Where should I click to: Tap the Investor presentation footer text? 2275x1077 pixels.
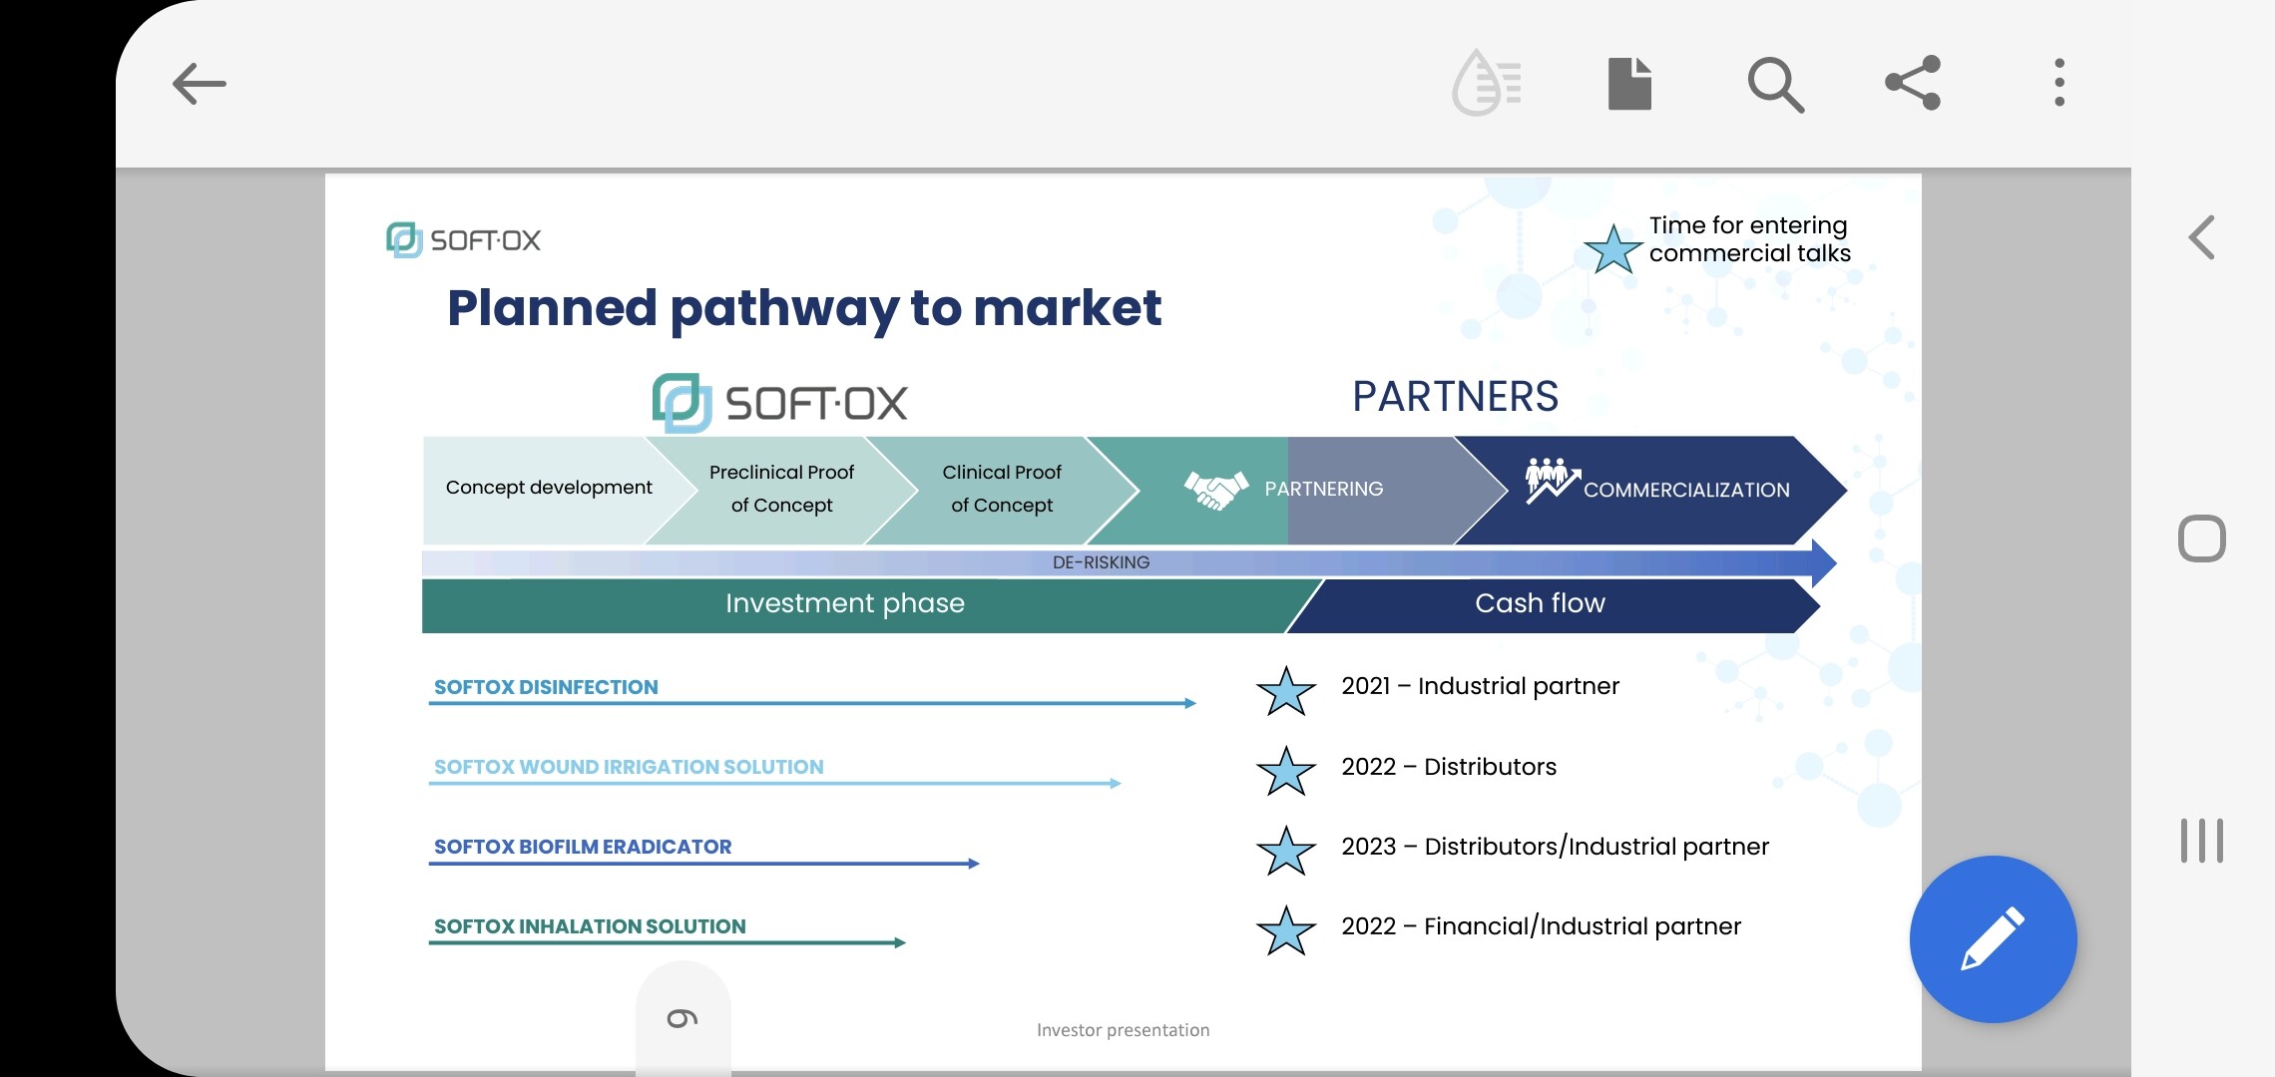point(1123,1030)
